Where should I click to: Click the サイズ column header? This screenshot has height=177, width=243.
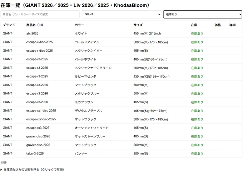138,25
